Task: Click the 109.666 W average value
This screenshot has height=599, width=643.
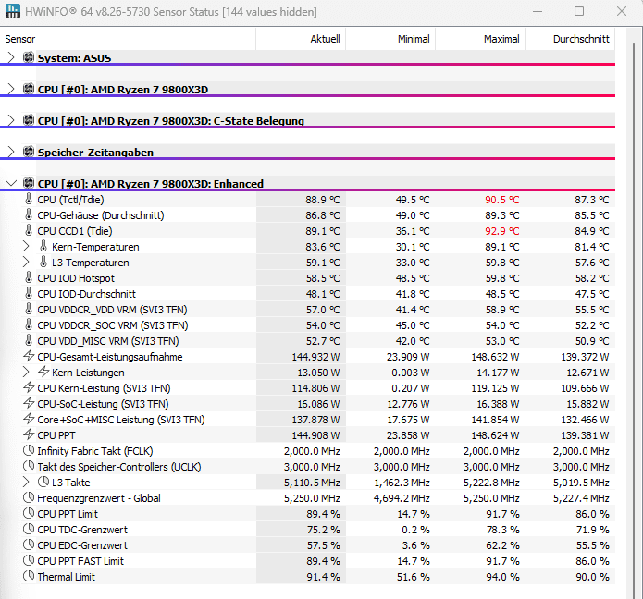Action: coord(586,388)
